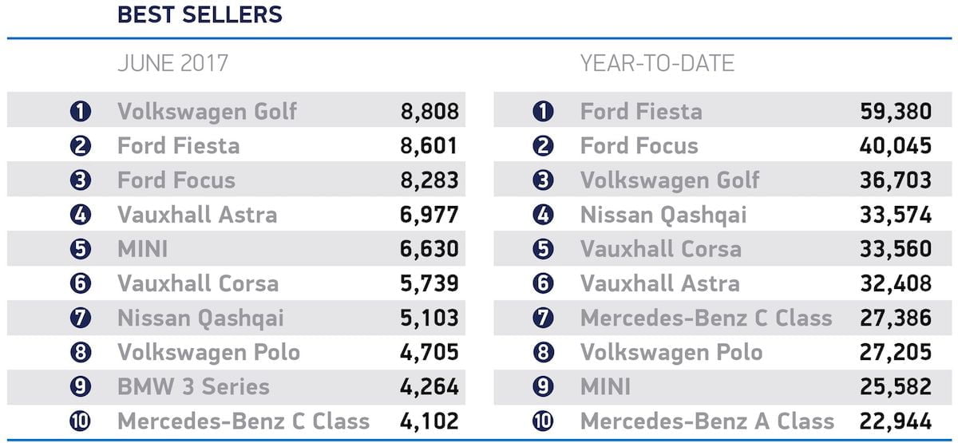Click rank 1 badge beside Ford Fiesta year-to-date

[x=543, y=111]
